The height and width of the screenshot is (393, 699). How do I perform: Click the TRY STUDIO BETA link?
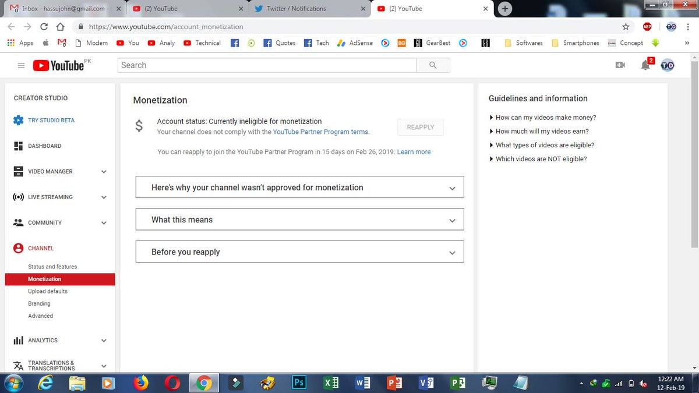click(51, 121)
